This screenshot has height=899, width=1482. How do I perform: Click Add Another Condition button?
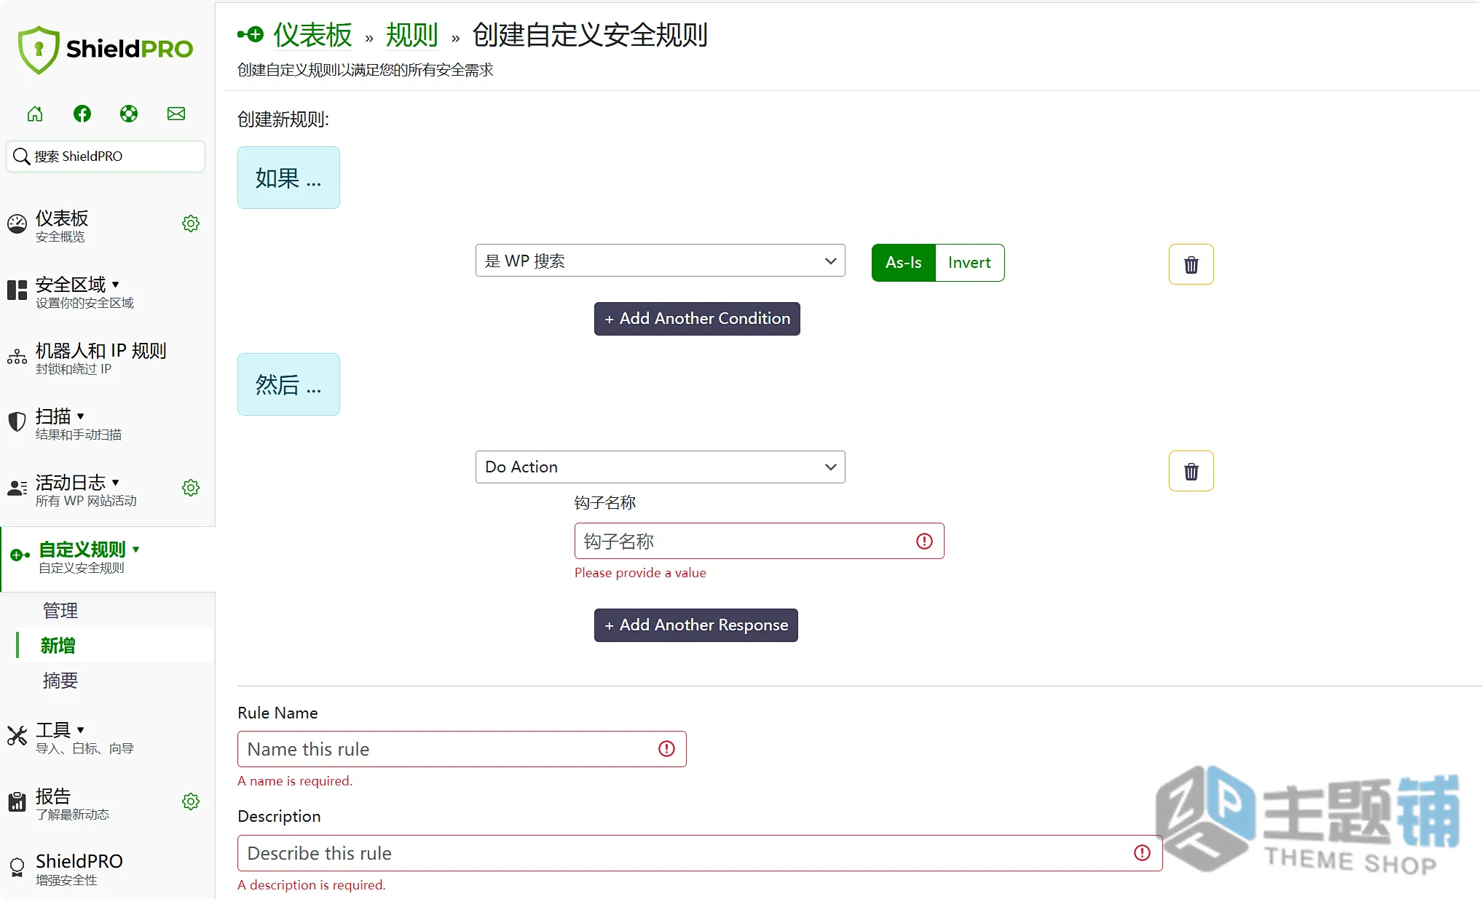[697, 319]
